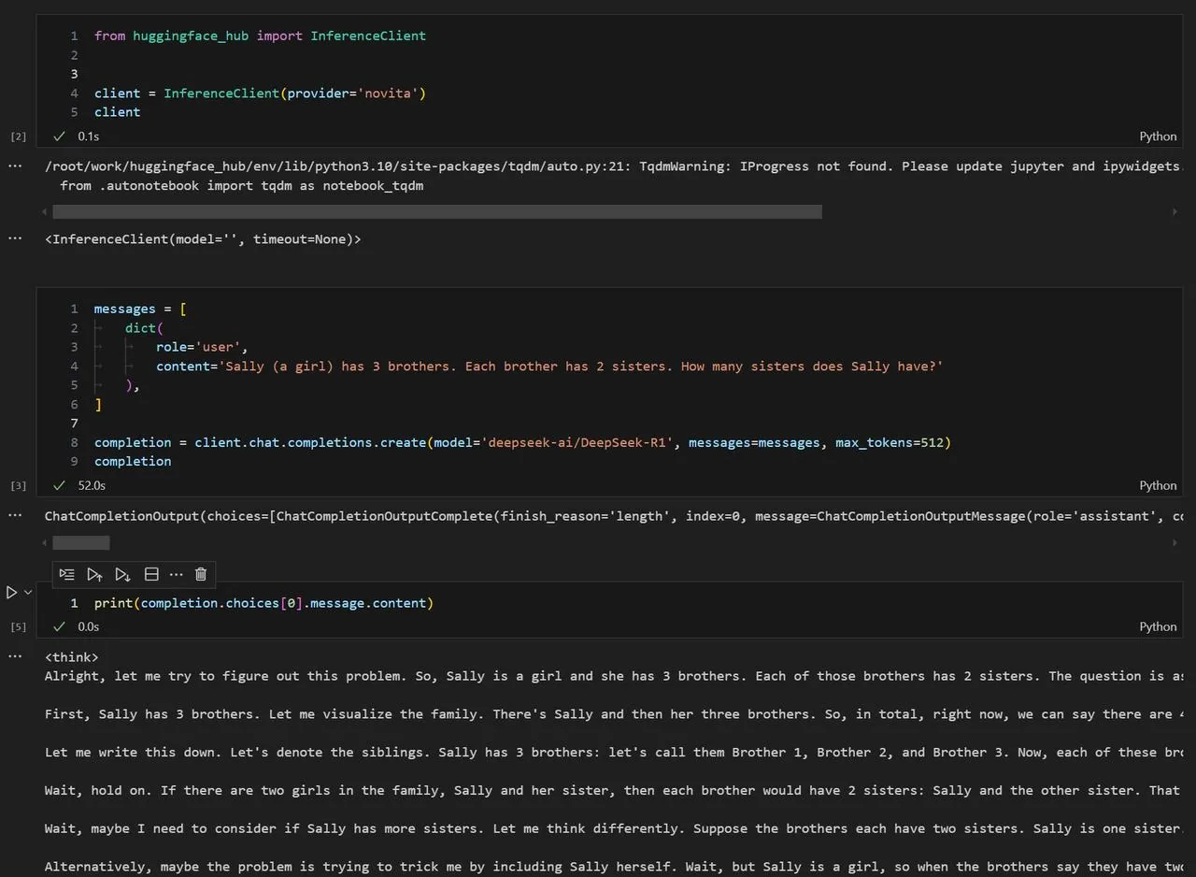Click left scroll arrow of TqdmWarning output scrollbar
The width and height of the screenshot is (1196, 877).
[44, 212]
